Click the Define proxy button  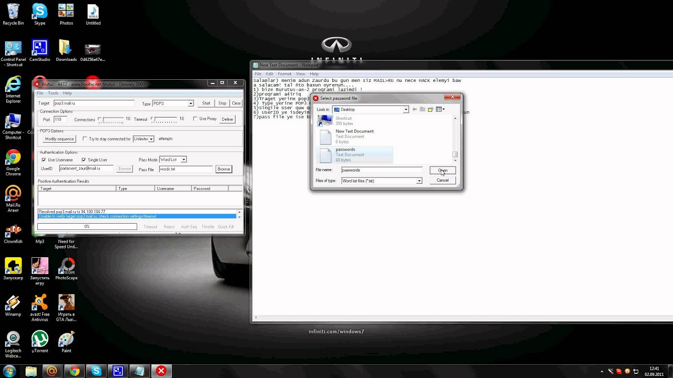(227, 119)
